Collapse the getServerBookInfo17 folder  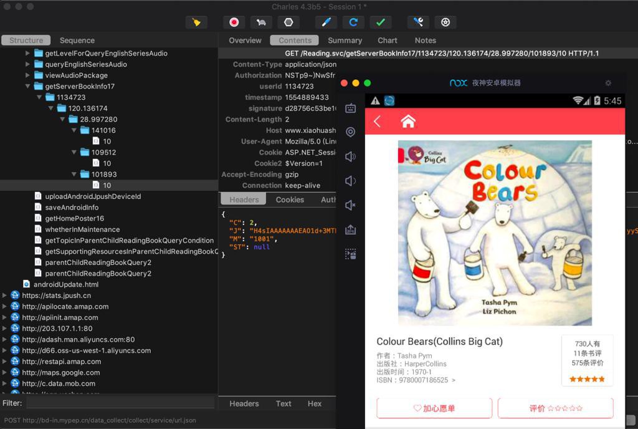pyautogui.click(x=27, y=86)
